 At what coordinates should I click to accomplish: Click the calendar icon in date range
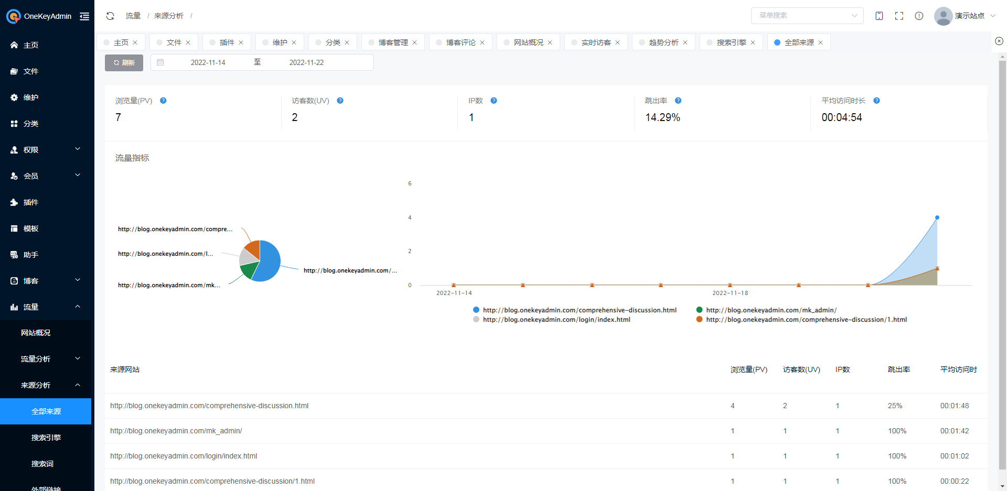(x=160, y=62)
